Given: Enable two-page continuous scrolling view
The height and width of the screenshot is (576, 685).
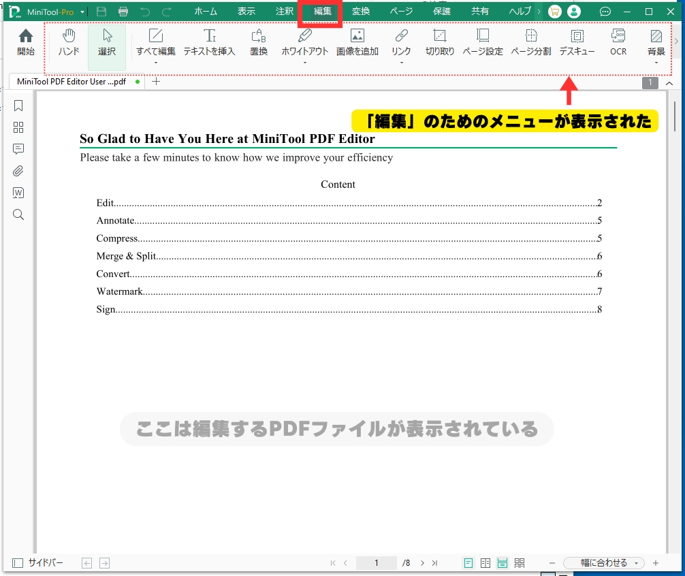Looking at the screenshot, I should click(520, 563).
